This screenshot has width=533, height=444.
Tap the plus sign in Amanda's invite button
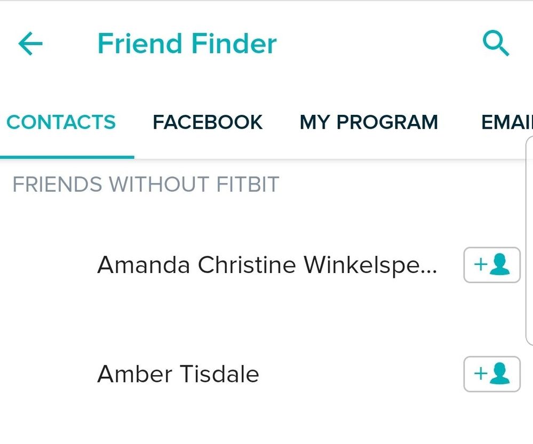tap(481, 264)
